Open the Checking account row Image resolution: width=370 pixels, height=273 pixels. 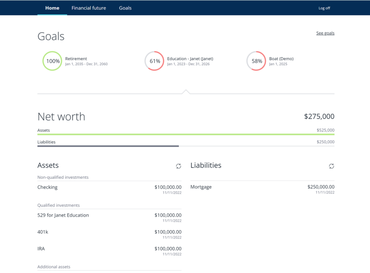click(47, 187)
